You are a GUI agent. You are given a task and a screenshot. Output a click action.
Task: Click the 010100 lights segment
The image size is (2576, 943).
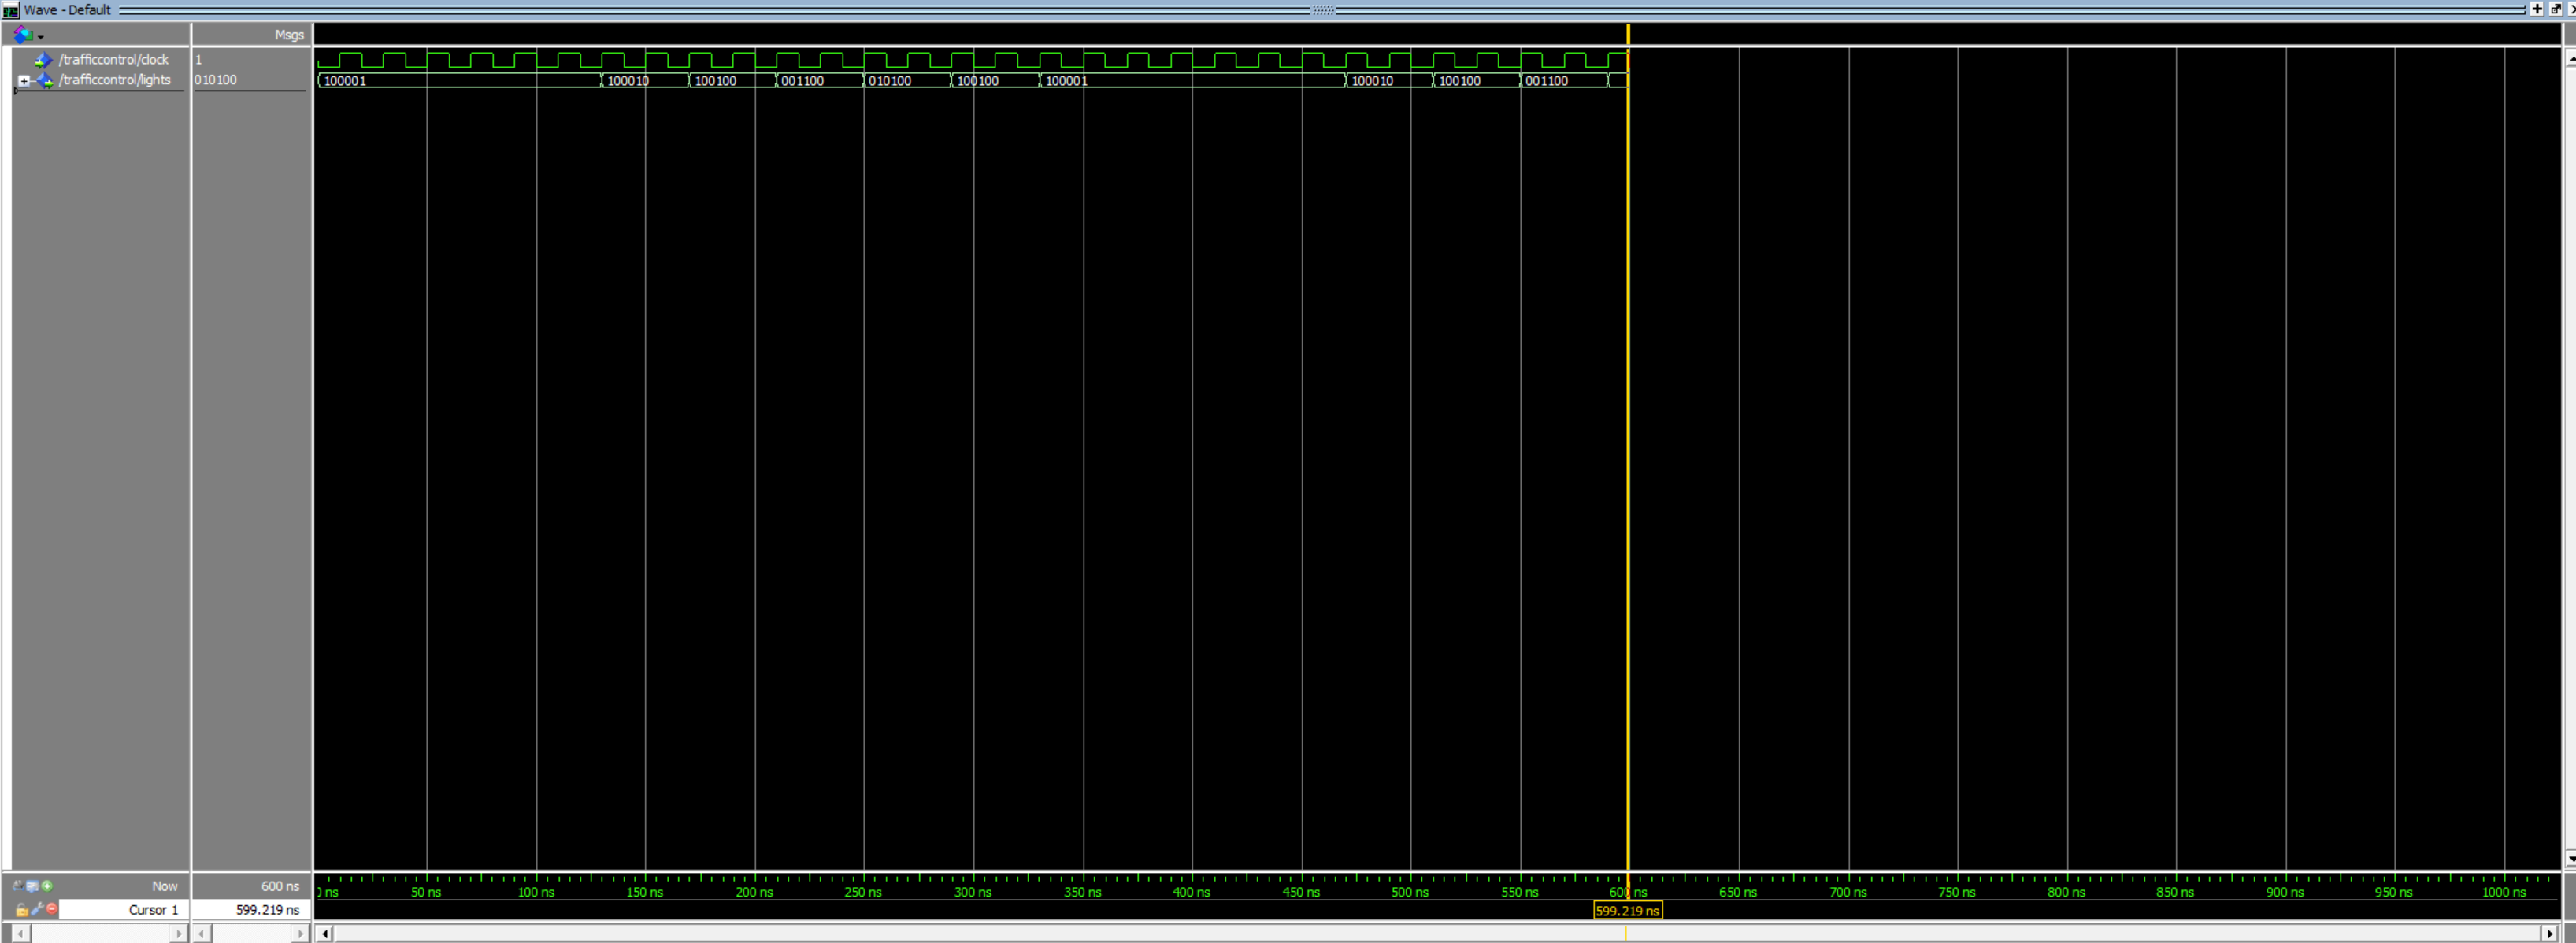(907, 81)
